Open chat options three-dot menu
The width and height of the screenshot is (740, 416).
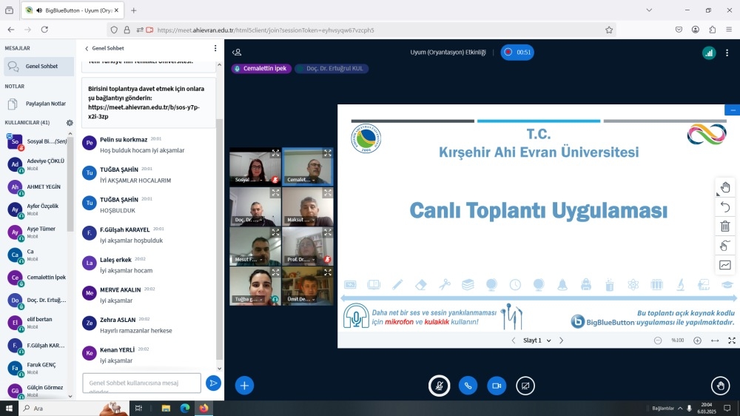pos(215,48)
